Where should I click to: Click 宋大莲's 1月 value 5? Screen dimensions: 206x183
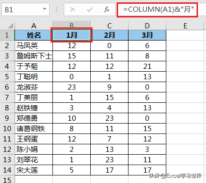71,170
